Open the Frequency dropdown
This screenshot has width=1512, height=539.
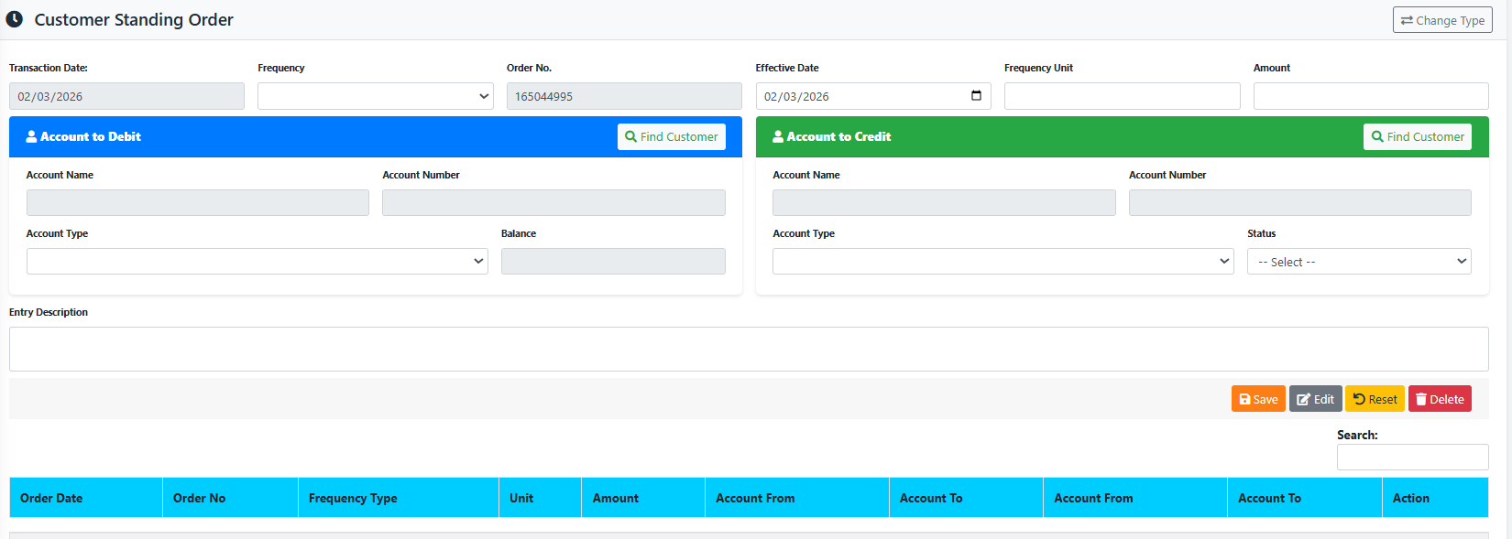[375, 96]
